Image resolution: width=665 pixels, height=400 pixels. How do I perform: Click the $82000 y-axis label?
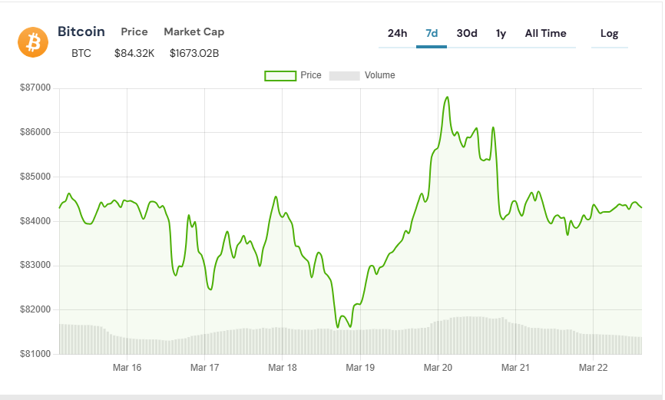tap(35, 309)
